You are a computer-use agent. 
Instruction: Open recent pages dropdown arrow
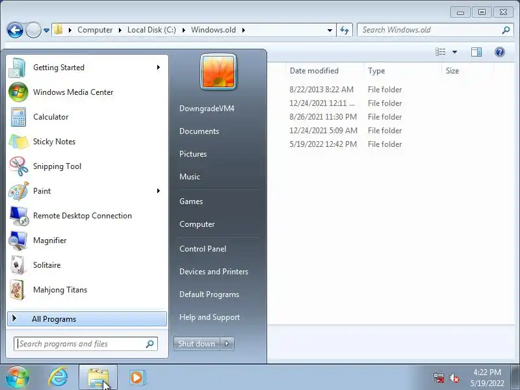46,30
